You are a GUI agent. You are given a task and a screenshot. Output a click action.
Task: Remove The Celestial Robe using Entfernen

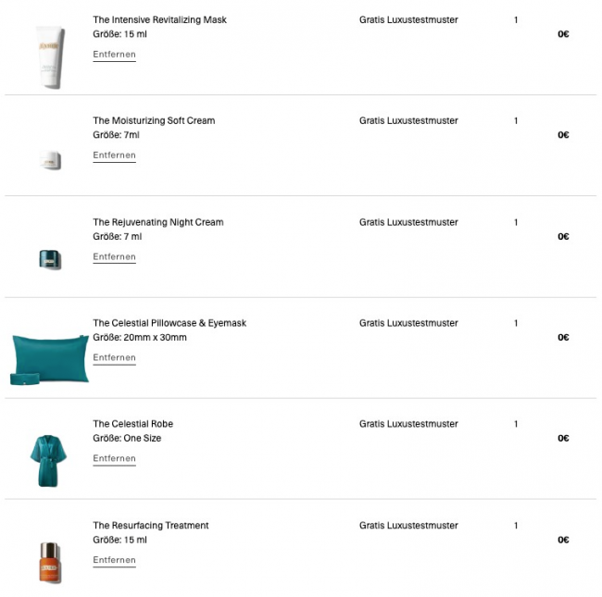[114, 459]
